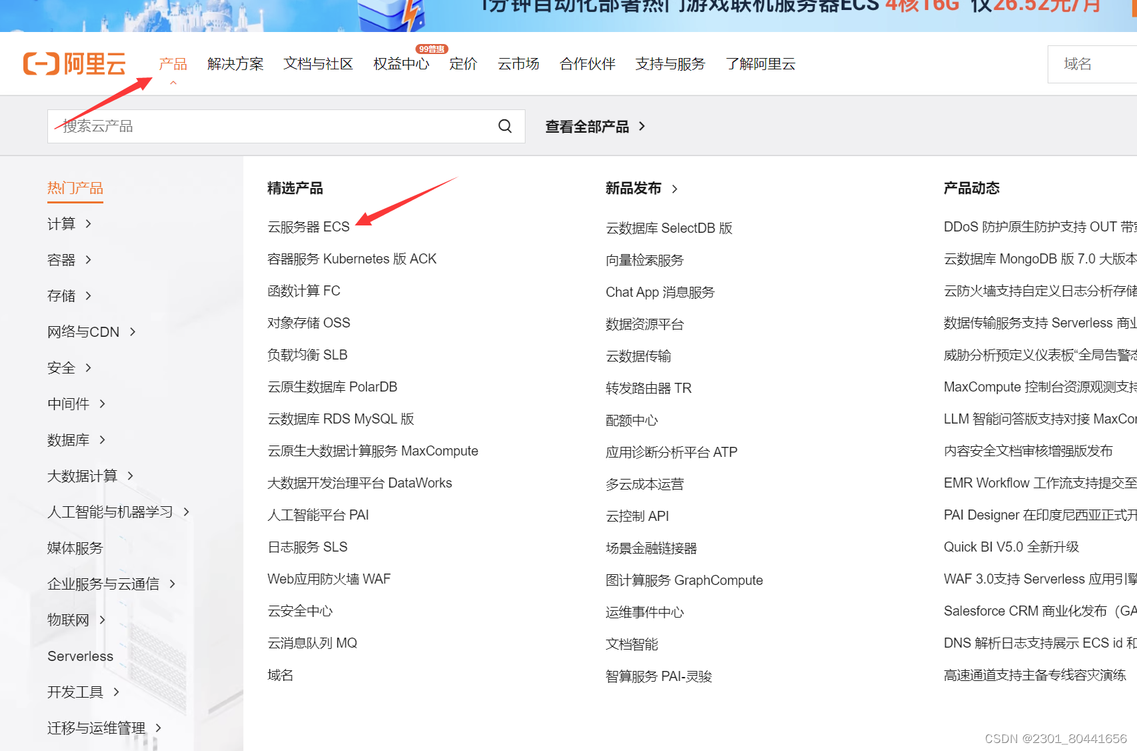This screenshot has height=751, width=1137.
Task: Open 应用诊断分析平台 ATP
Action: coord(672,452)
